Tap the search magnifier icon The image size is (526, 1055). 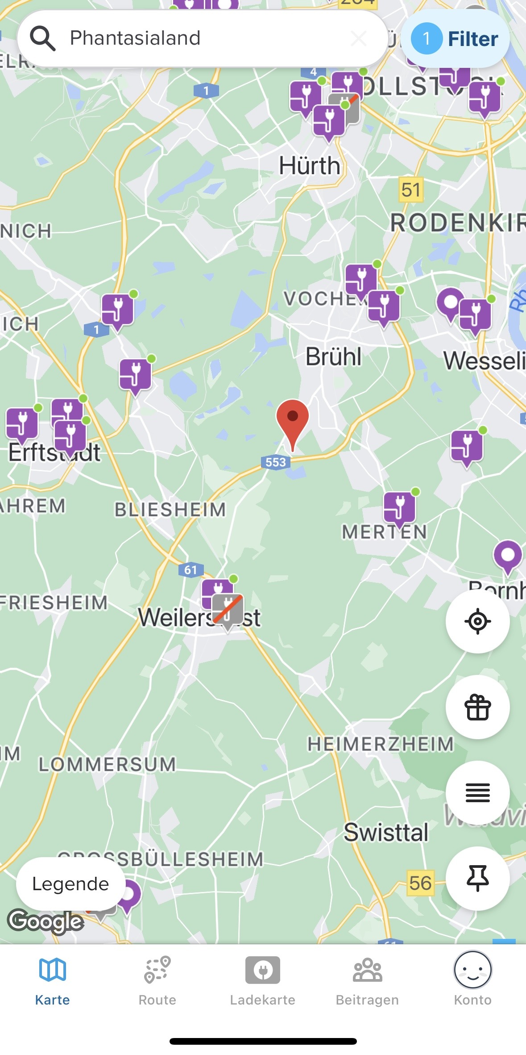click(42, 38)
